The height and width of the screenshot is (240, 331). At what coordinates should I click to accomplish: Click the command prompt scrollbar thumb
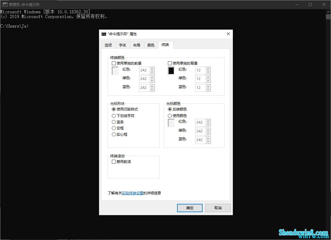[328, 17]
